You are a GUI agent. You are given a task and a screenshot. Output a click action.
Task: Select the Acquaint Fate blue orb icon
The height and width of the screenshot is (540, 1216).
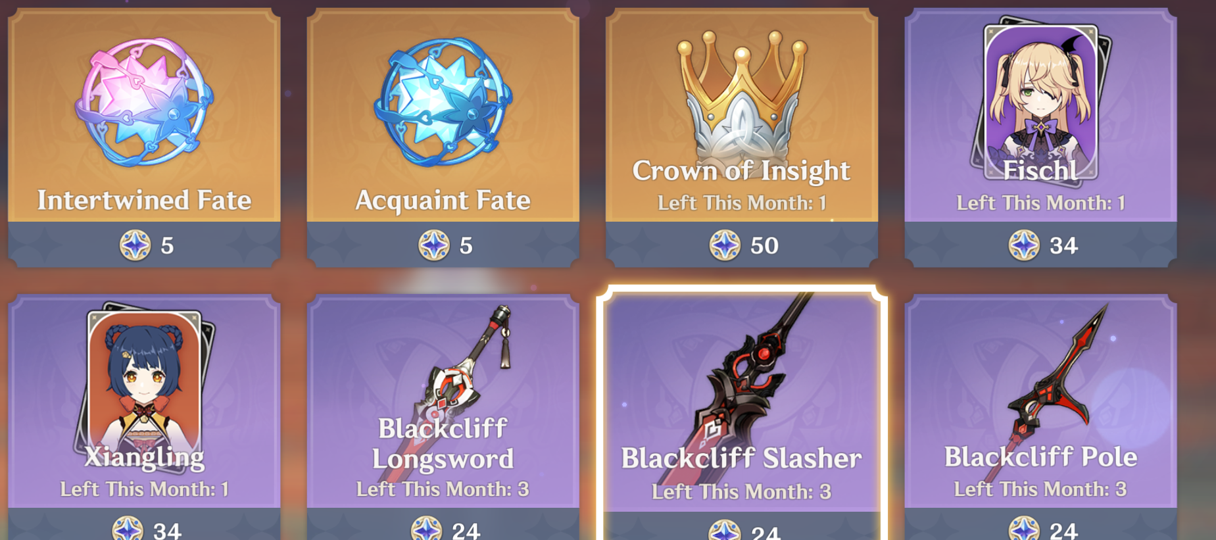coord(443,102)
